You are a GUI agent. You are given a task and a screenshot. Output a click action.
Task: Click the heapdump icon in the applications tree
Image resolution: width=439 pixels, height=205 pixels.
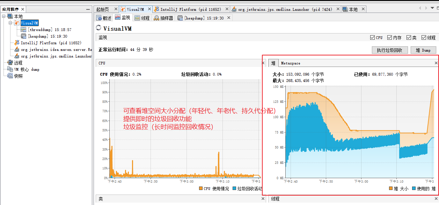coord(23,36)
